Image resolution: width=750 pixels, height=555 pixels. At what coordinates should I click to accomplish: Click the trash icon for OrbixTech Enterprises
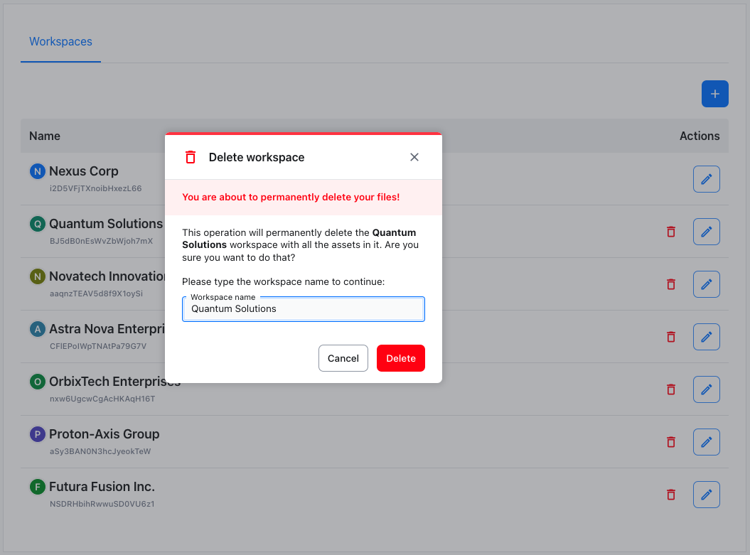click(x=670, y=389)
